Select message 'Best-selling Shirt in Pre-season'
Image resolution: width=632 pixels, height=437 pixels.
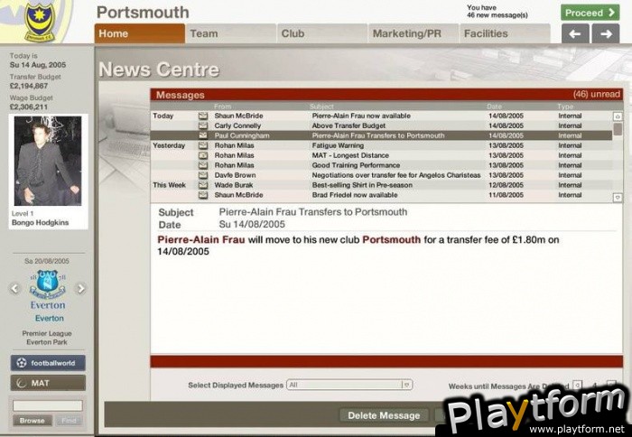click(x=362, y=185)
